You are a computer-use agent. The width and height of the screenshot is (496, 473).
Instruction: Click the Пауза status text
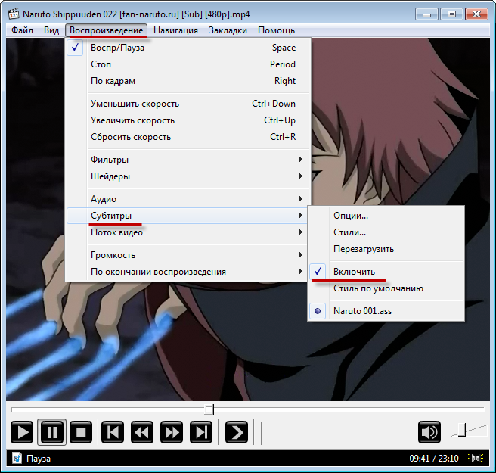click(x=39, y=459)
